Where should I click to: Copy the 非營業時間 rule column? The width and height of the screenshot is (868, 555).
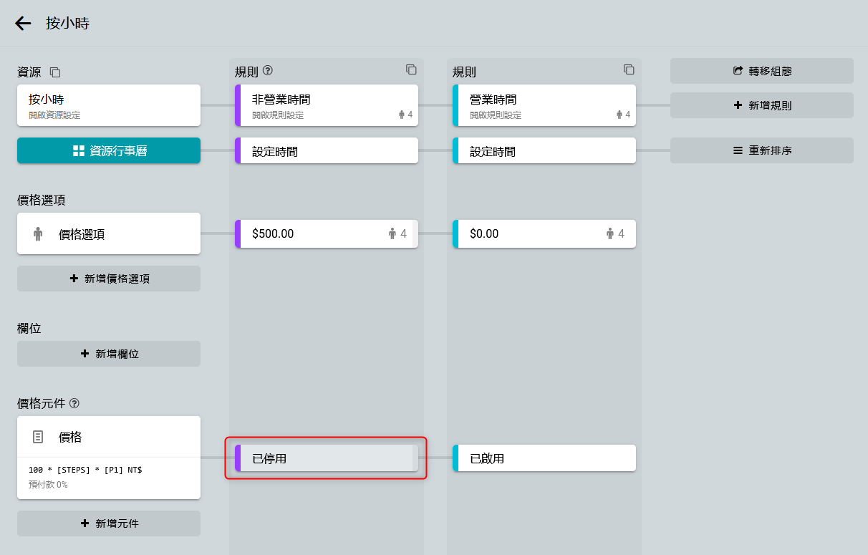click(411, 69)
